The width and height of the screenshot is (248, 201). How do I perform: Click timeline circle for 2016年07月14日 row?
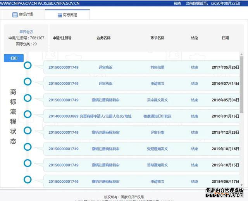tap(28, 82)
